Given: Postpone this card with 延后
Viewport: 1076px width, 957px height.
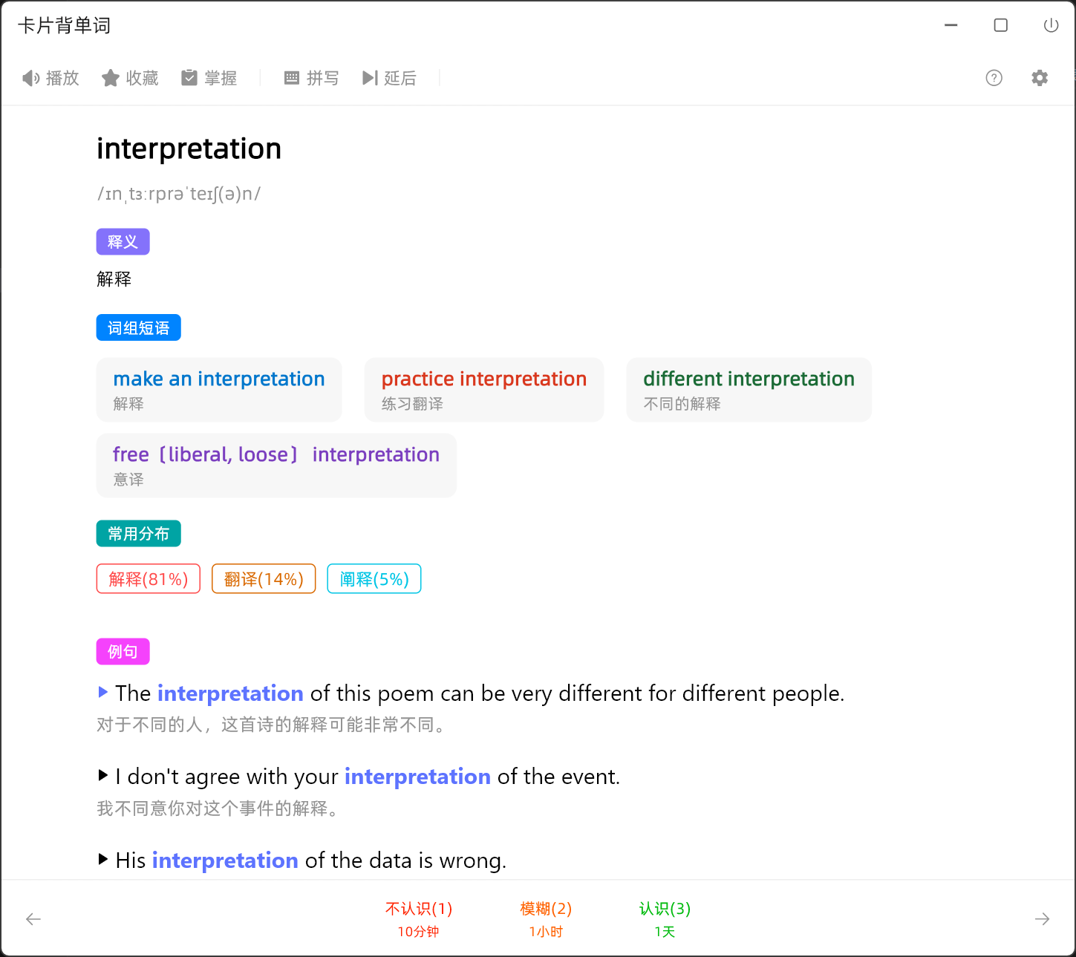Looking at the screenshot, I should [389, 78].
